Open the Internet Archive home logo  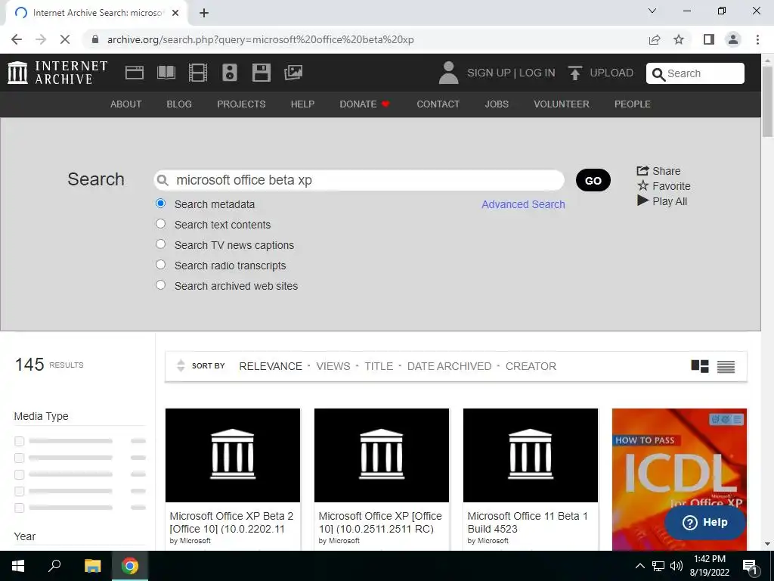pos(57,73)
